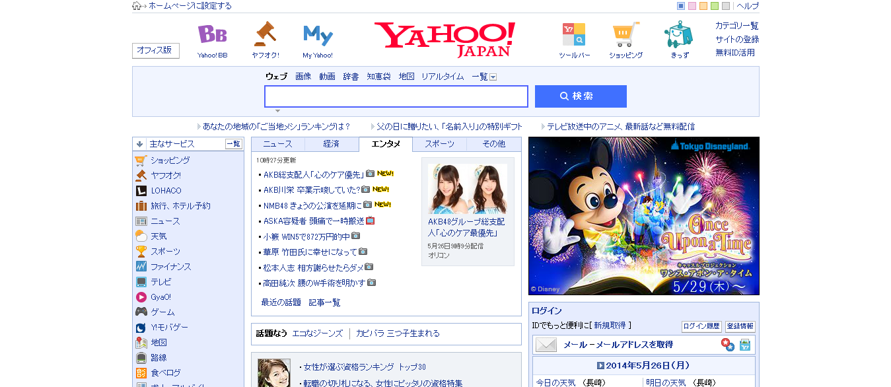891x387 pixels.
Task: Open the woman portrait thumbnail by 資格ランキング
Action: (274, 373)
